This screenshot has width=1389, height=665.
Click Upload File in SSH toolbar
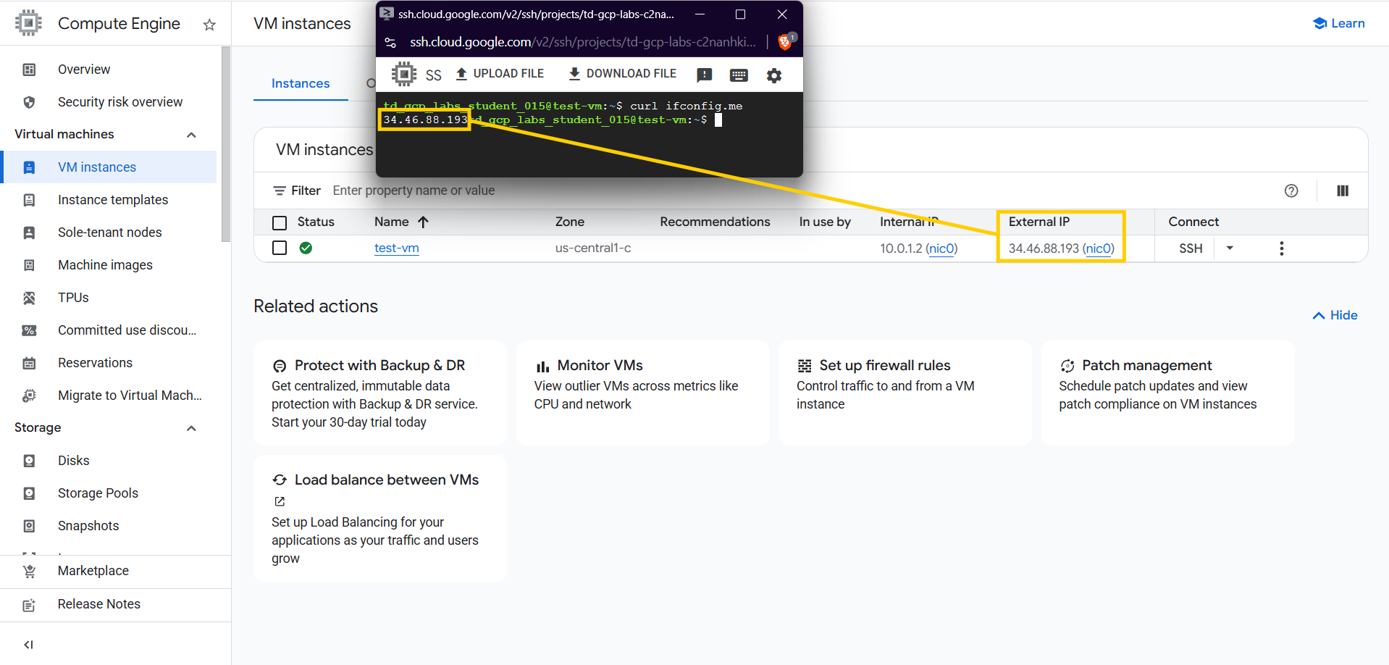(x=500, y=74)
